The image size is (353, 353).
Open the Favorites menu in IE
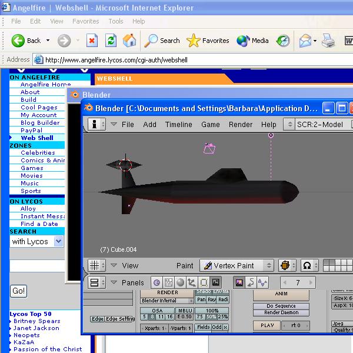pos(85,21)
